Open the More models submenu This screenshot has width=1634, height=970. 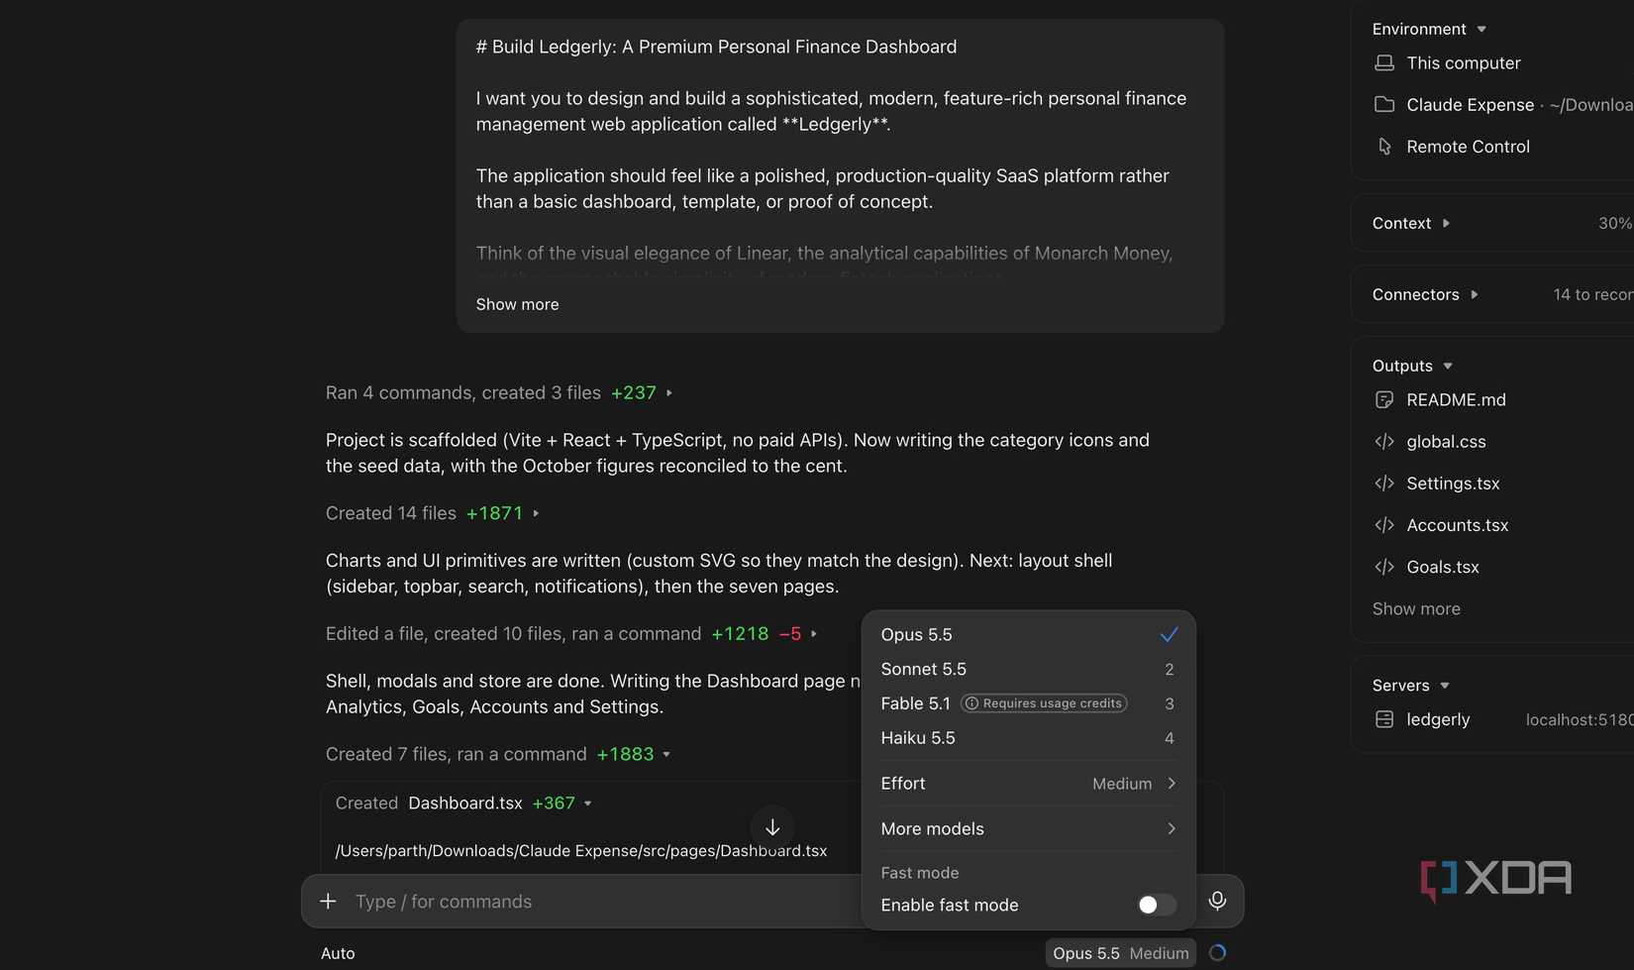(1028, 829)
